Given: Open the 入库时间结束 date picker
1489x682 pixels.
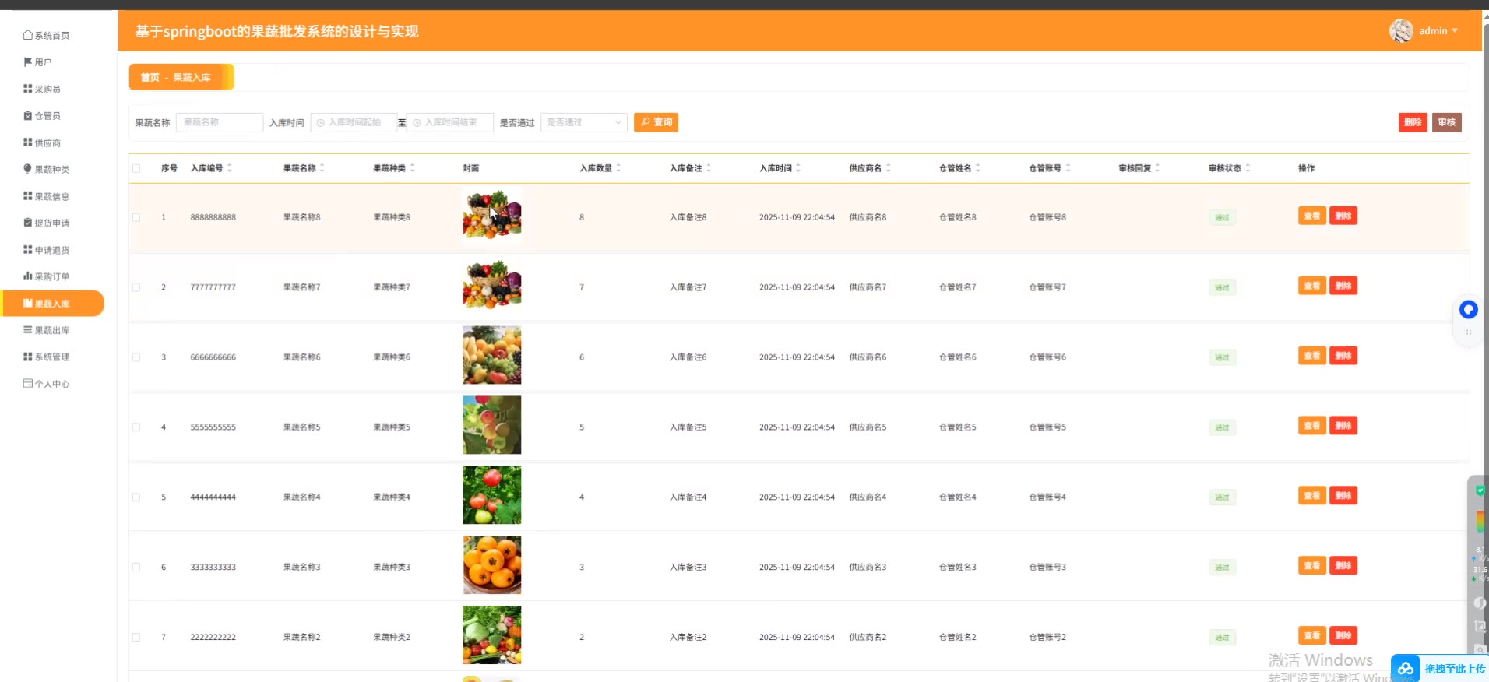Looking at the screenshot, I should (450, 122).
